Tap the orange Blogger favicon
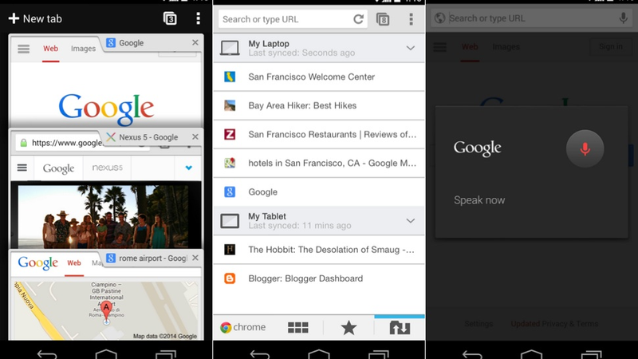 pos(230,278)
